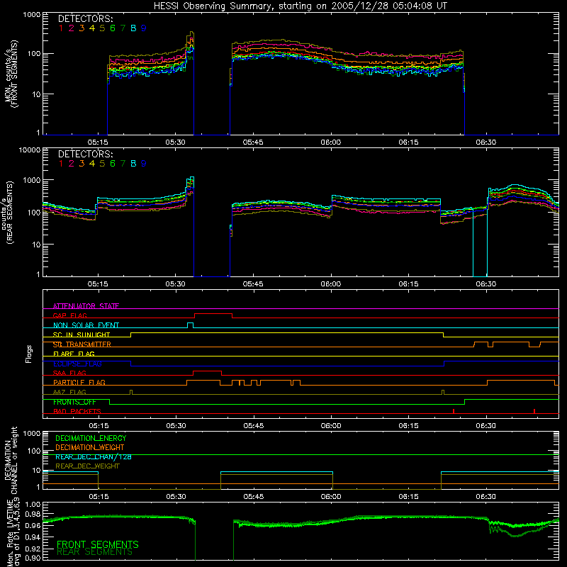Click the BAD_PACKETS flag label

(77, 411)
